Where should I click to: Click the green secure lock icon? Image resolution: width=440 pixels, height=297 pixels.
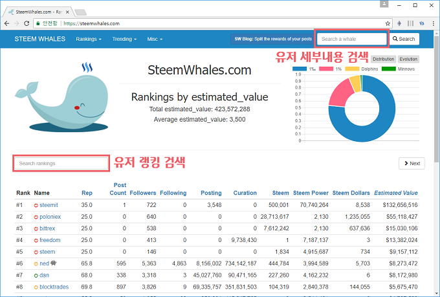coord(38,23)
